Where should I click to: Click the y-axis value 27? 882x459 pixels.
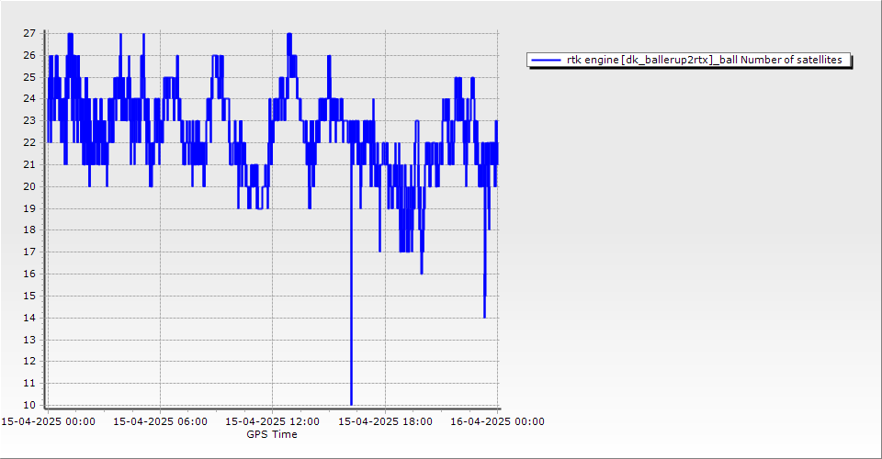coord(29,33)
